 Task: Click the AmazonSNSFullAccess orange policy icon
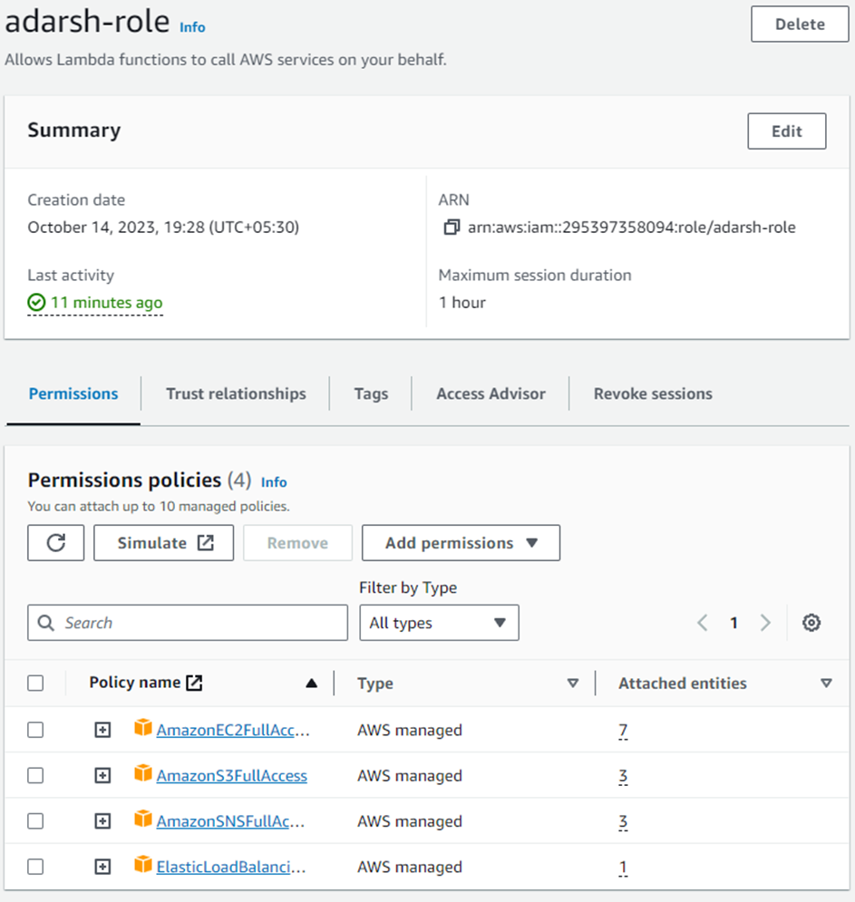tap(143, 821)
